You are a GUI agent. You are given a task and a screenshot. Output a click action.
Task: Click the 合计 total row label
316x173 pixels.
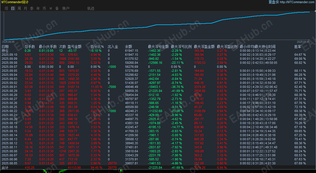point(5,168)
